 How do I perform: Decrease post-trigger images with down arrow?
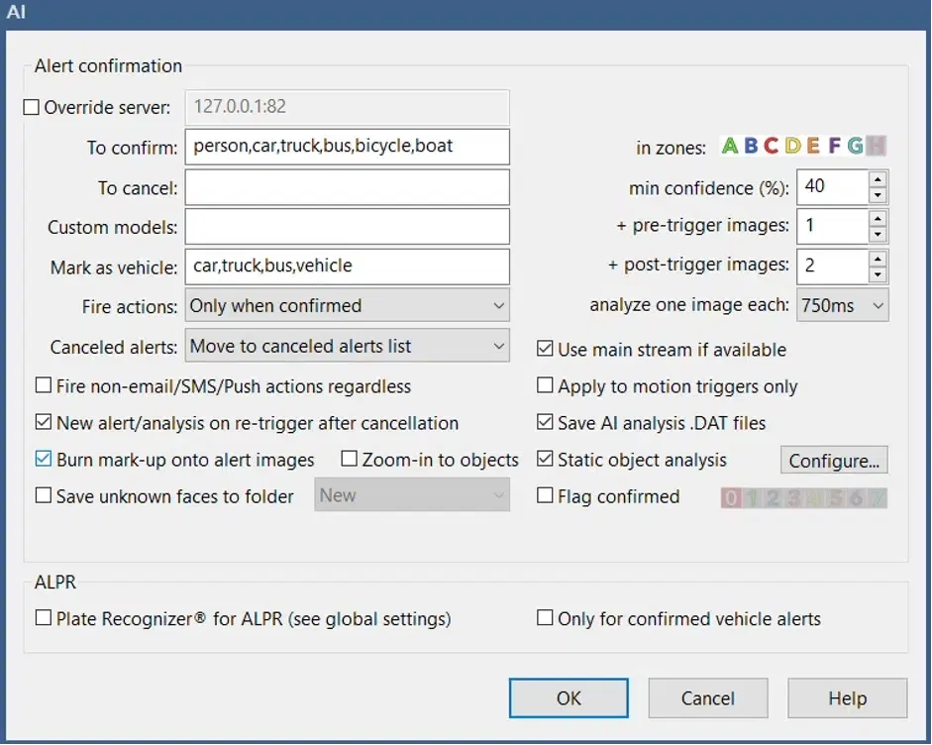(878, 274)
